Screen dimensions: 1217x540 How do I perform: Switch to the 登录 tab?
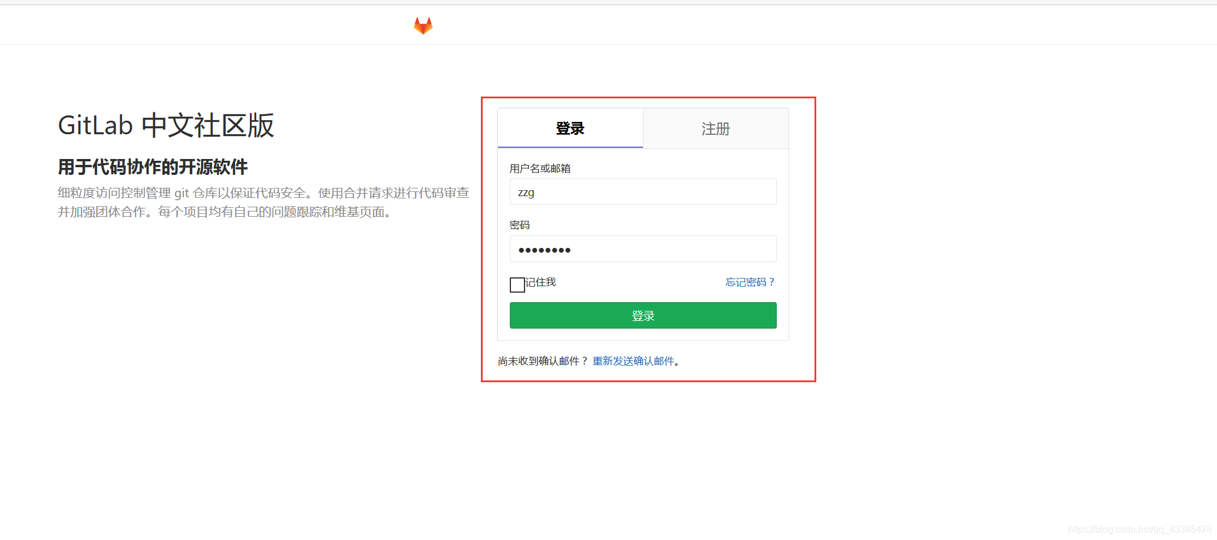click(570, 128)
